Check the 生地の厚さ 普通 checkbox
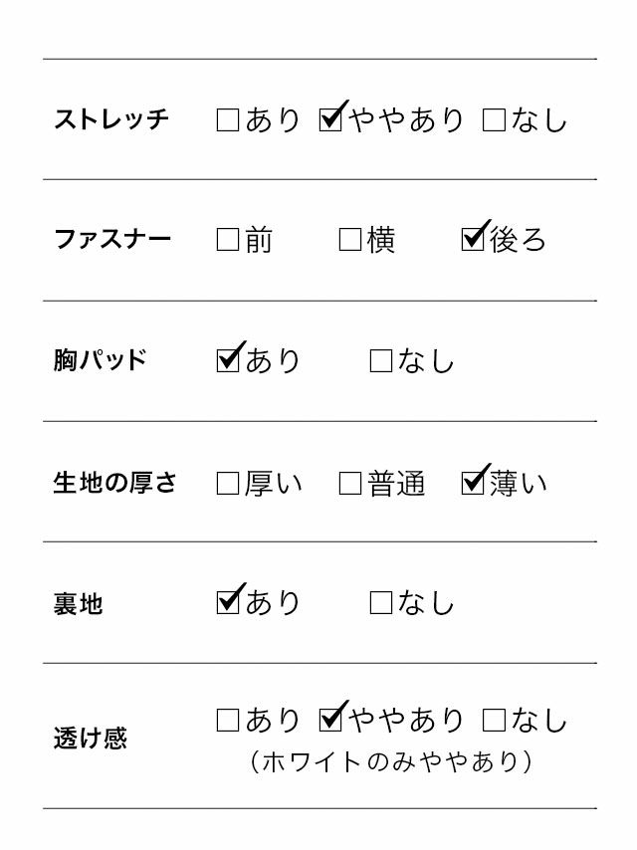The height and width of the screenshot is (850, 637). click(350, 484)
